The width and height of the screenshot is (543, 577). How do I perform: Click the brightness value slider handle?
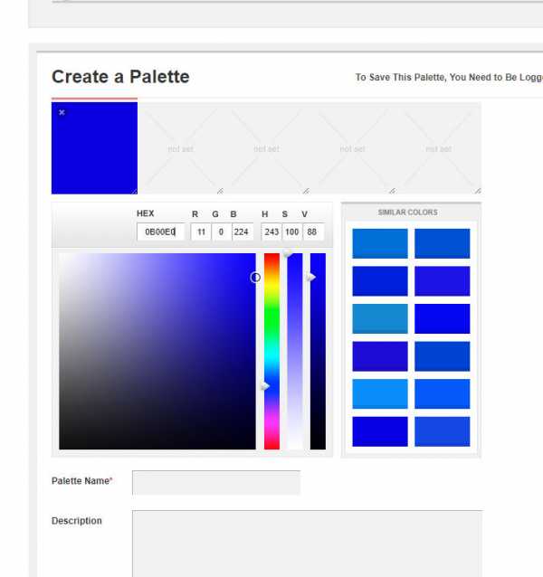click(311, 277)
